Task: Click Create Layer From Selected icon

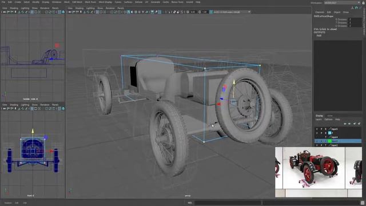Action: tap(359, 124)
